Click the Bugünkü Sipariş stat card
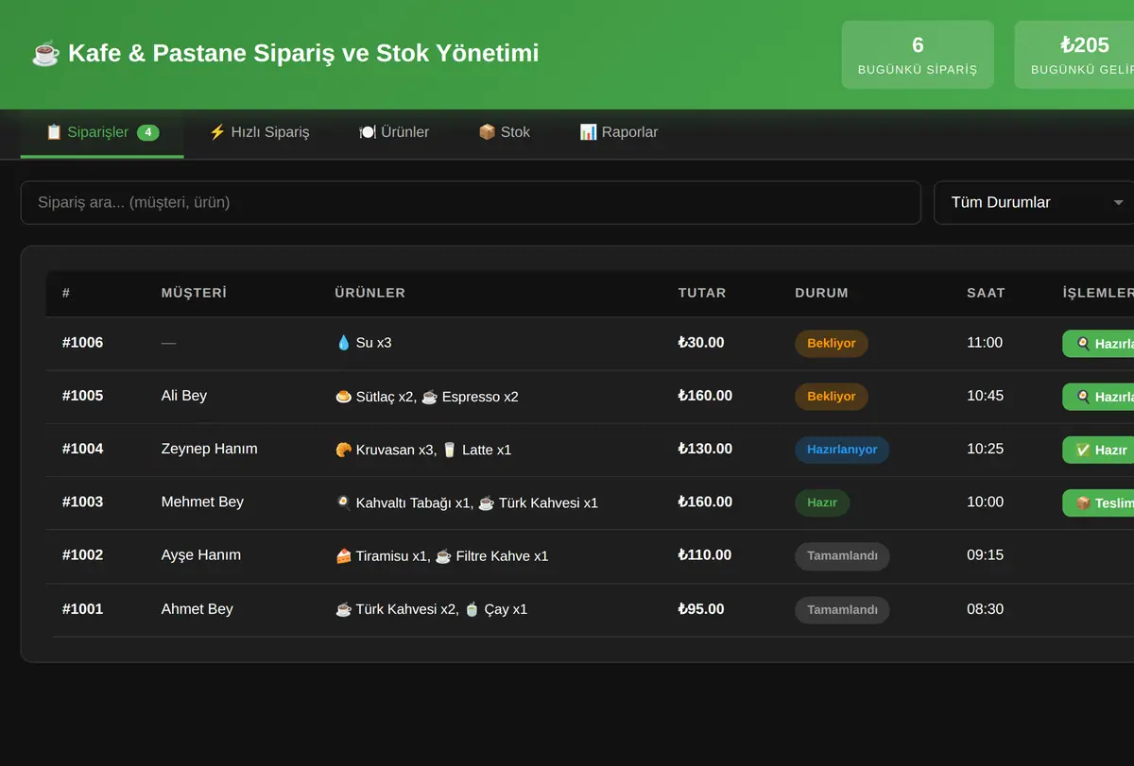Screen dimensions: 1134x766 tap(918, 55)
